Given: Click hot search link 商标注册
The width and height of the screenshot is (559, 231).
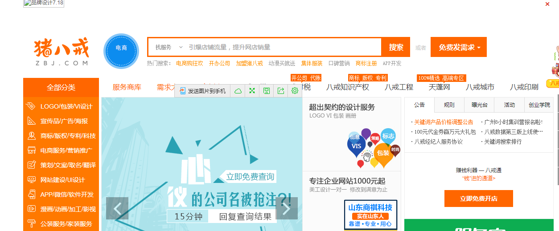Looking at the screenshot, I should pyautogui.click(x=366, y=64).
